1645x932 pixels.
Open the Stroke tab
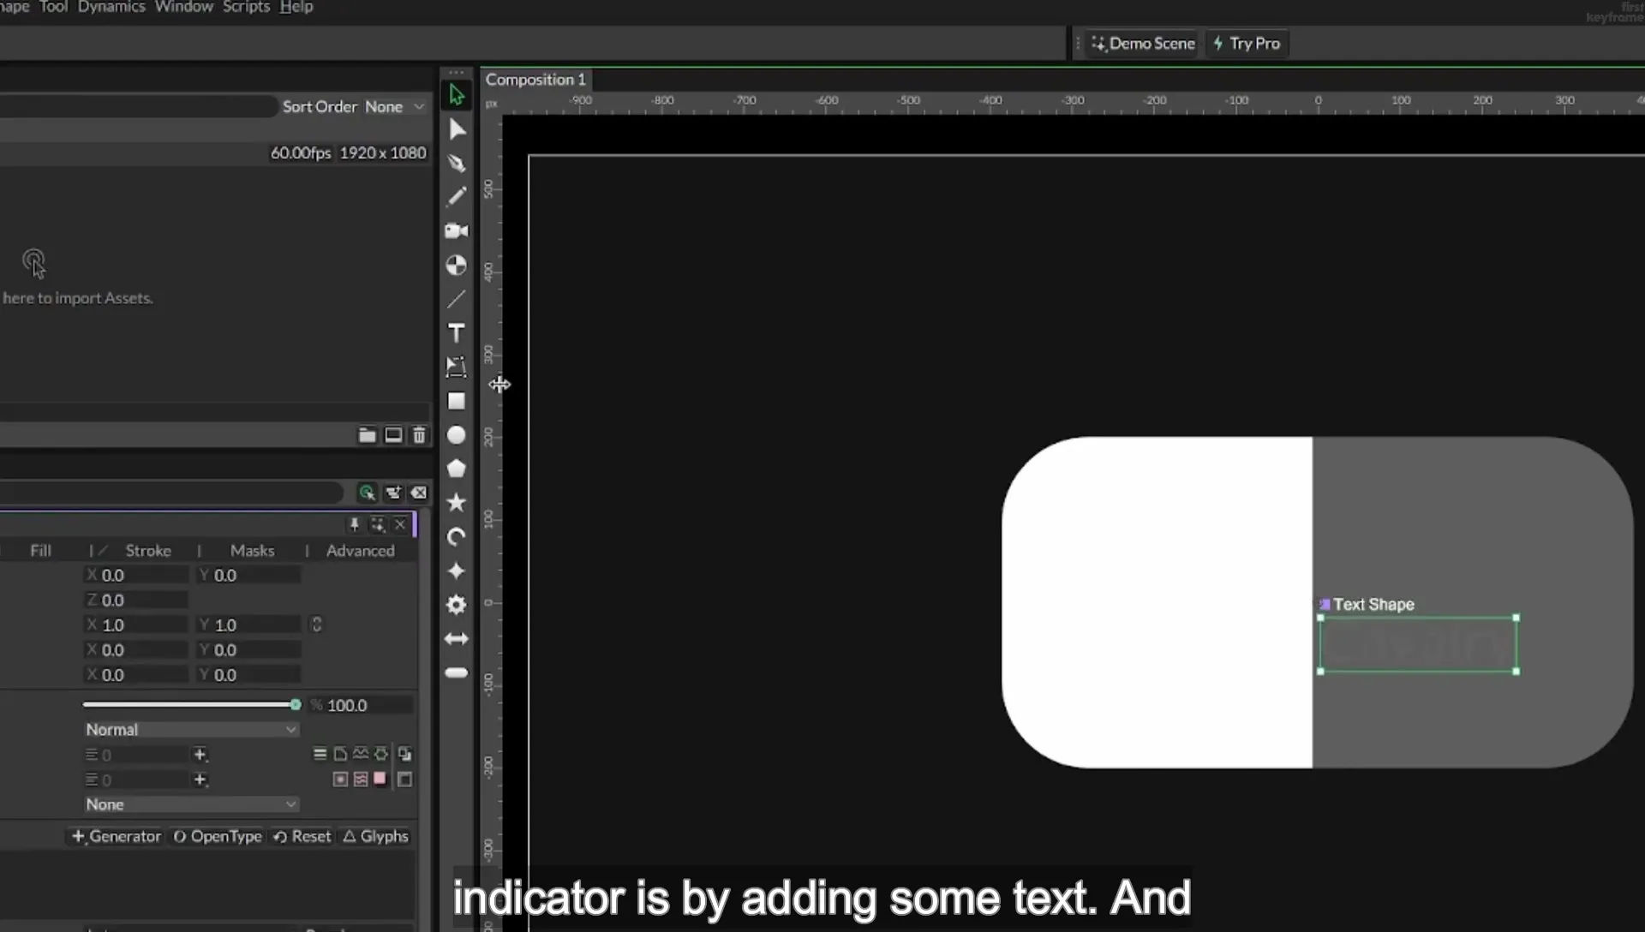point(147,551)
